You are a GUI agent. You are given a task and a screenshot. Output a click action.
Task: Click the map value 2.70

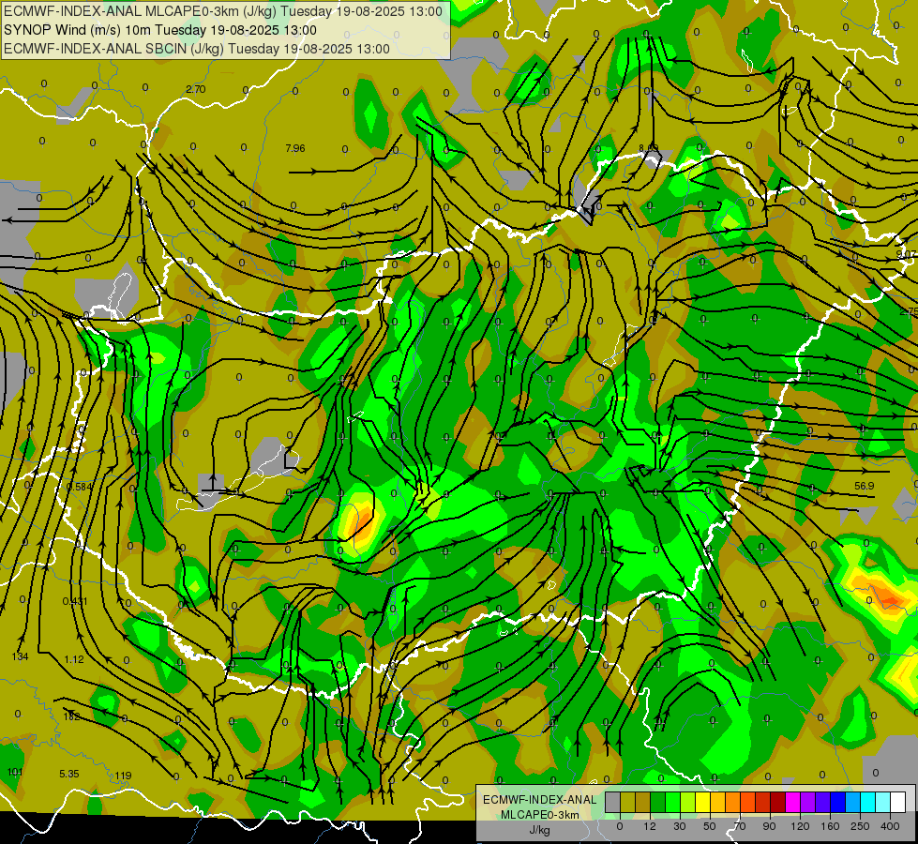click(x=196, y=90)
